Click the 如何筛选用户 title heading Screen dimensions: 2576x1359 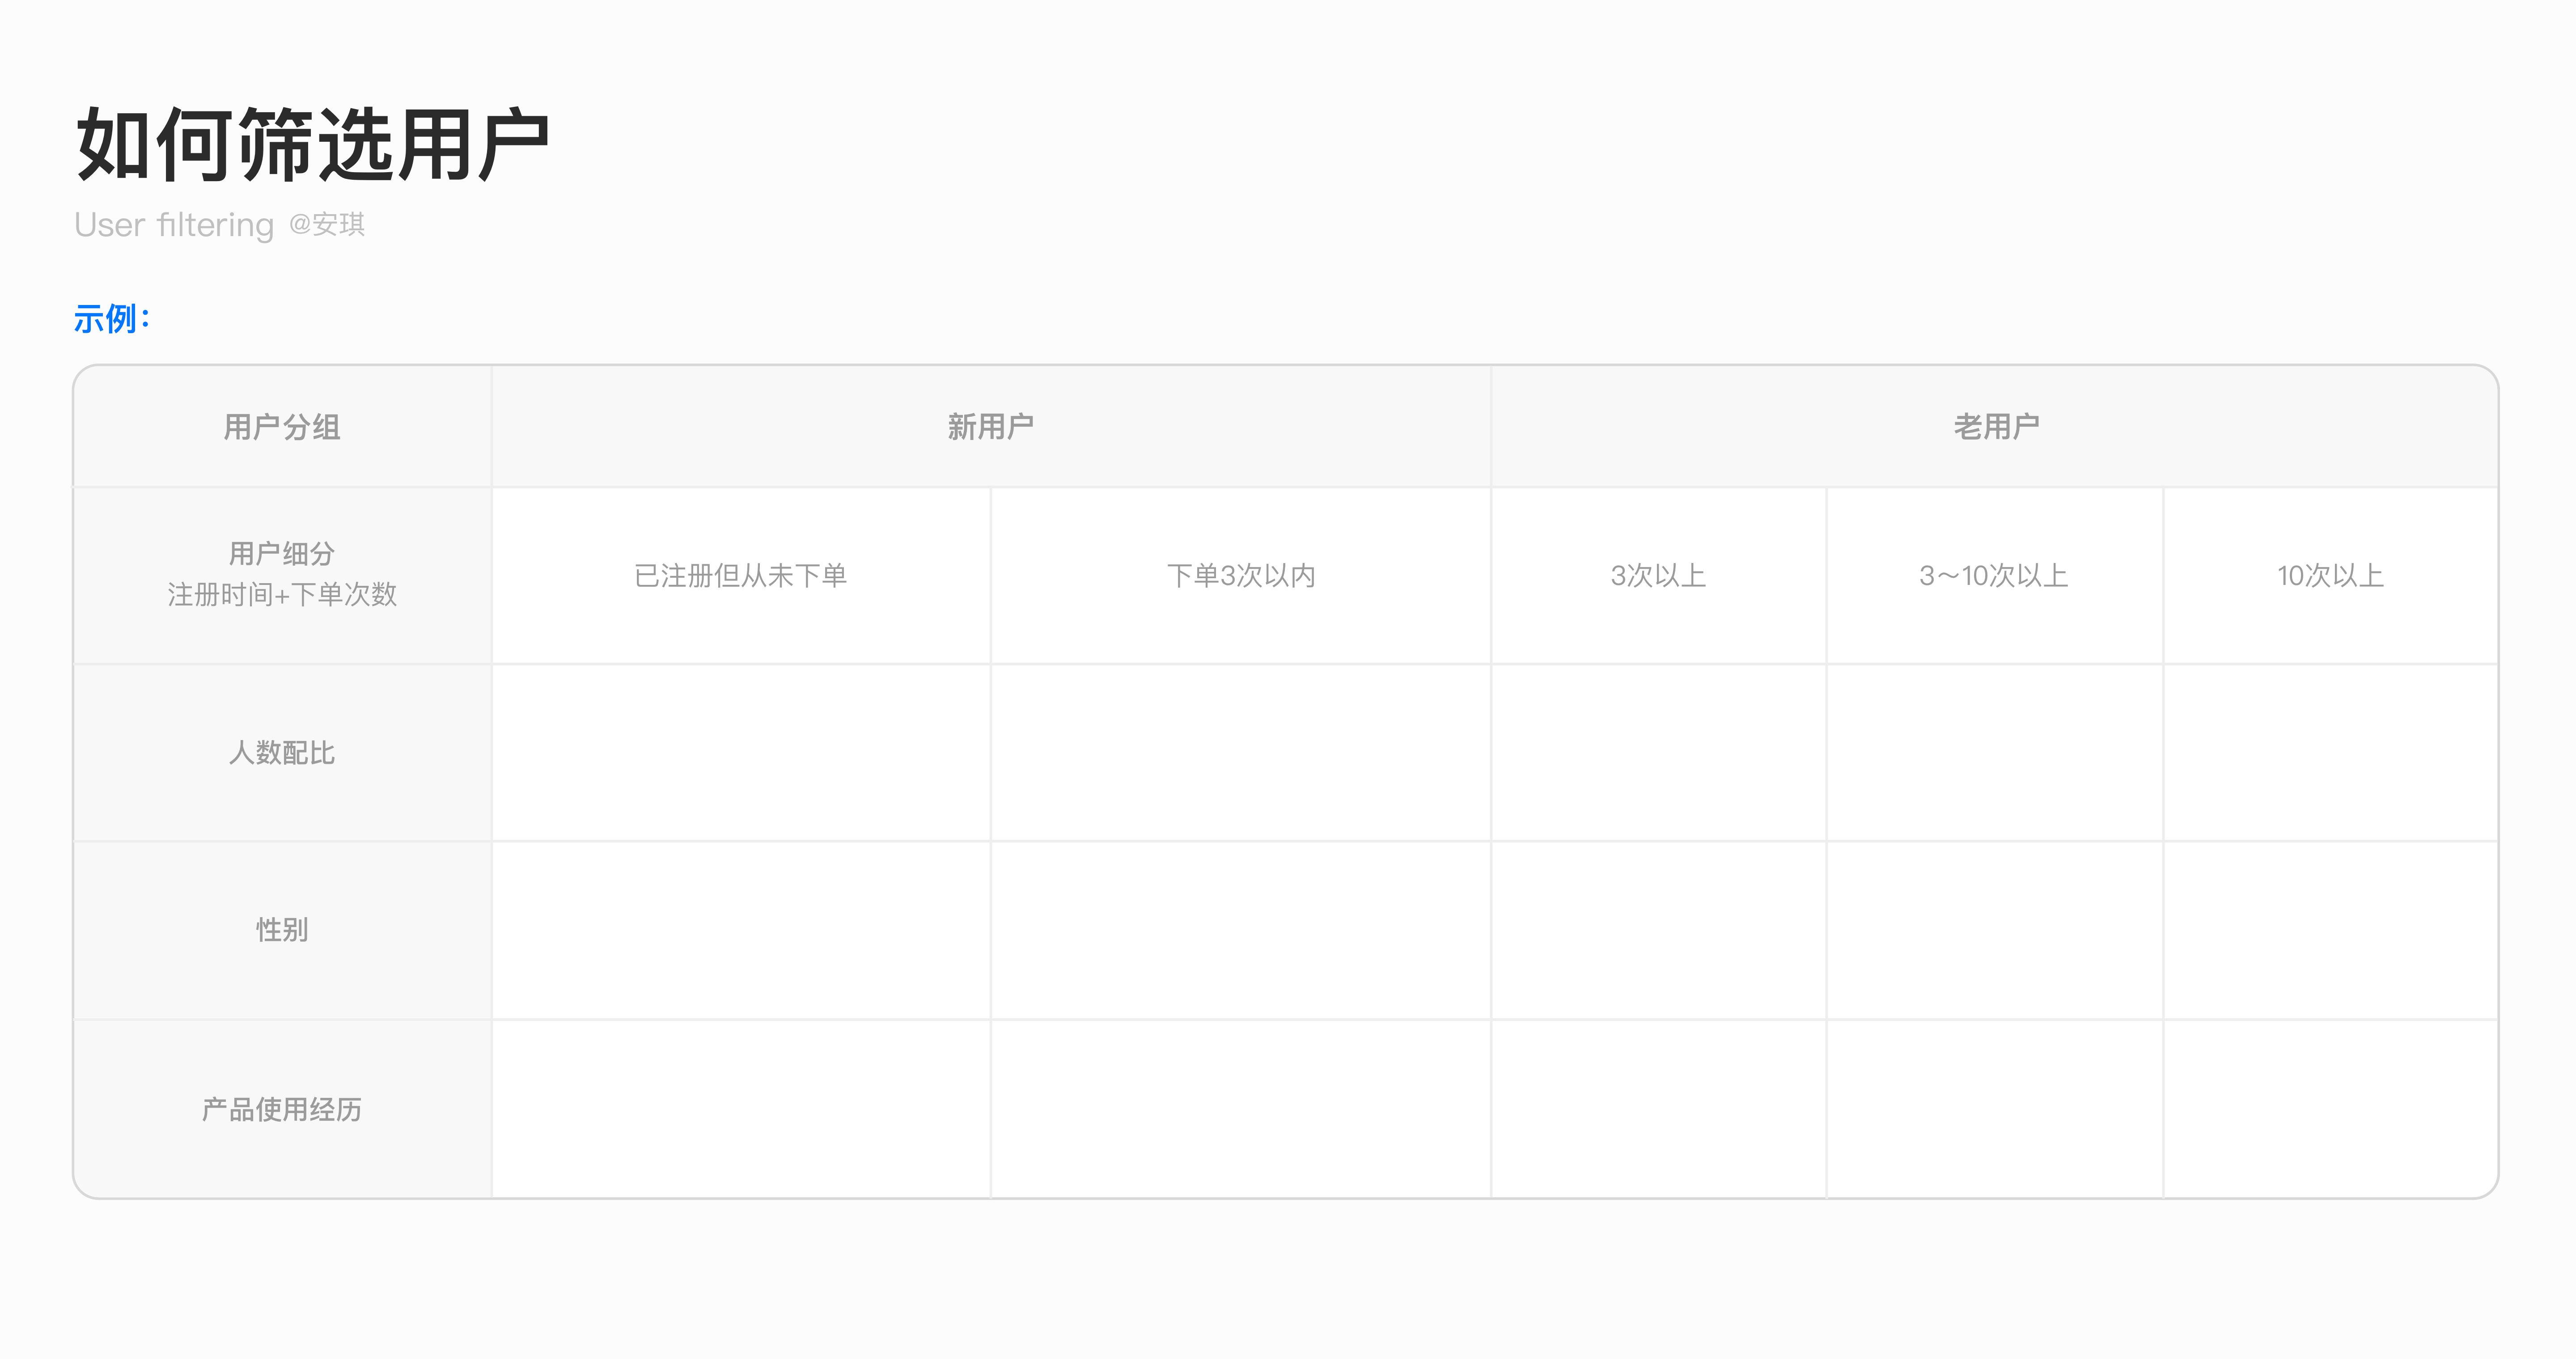312,145
